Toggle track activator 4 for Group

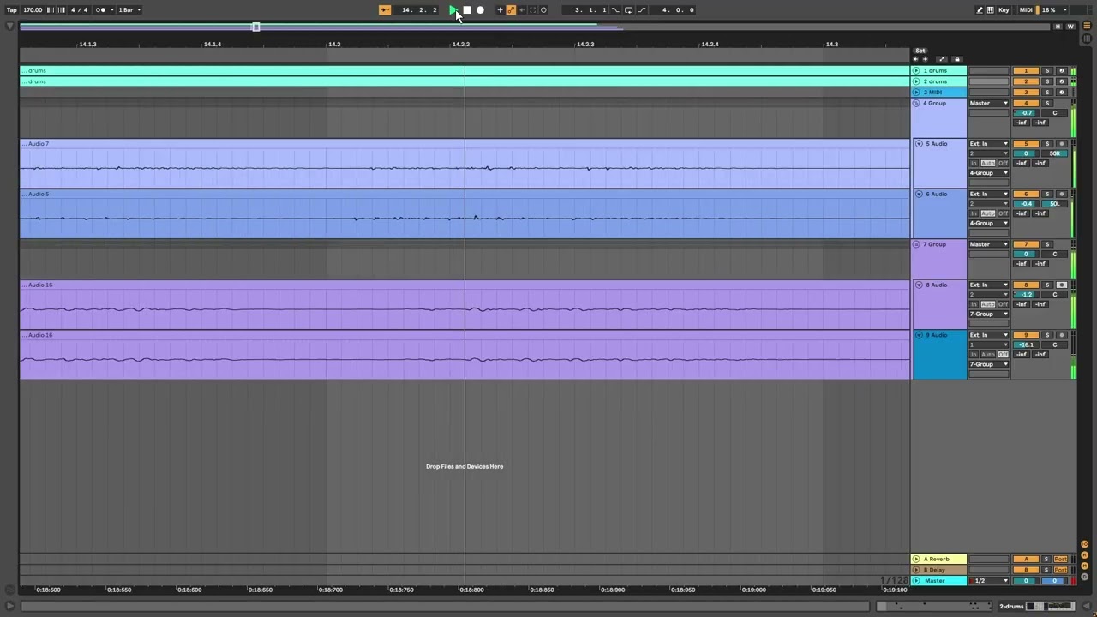(x=1026, y=103)
